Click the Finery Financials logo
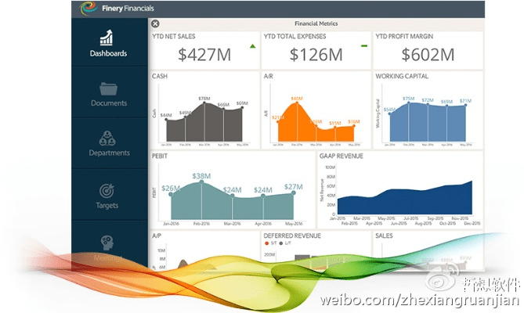The height and width of the screenshot is (313, 524). pos(87,9)
